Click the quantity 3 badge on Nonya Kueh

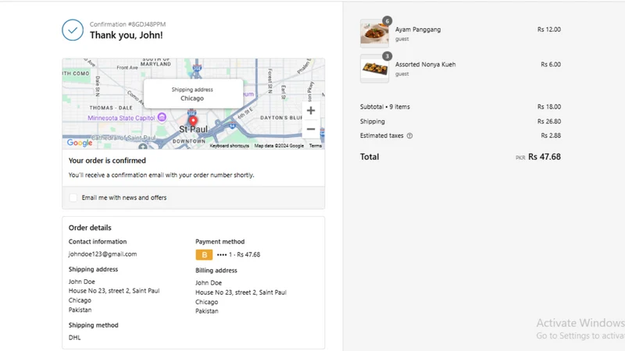387,56
